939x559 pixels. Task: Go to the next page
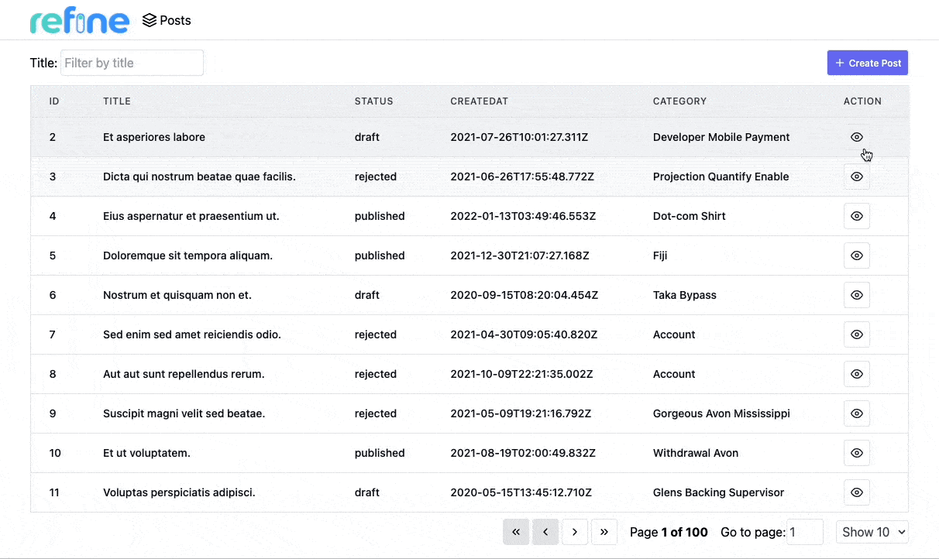(x=574, y=532)
